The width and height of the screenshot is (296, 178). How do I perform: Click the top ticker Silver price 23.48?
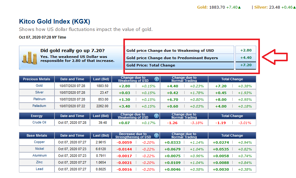pyautogui.click(x=275, y=7)
